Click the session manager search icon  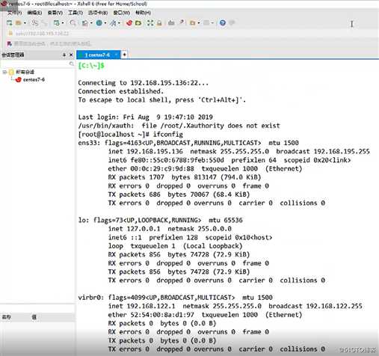tap(72, 64)
